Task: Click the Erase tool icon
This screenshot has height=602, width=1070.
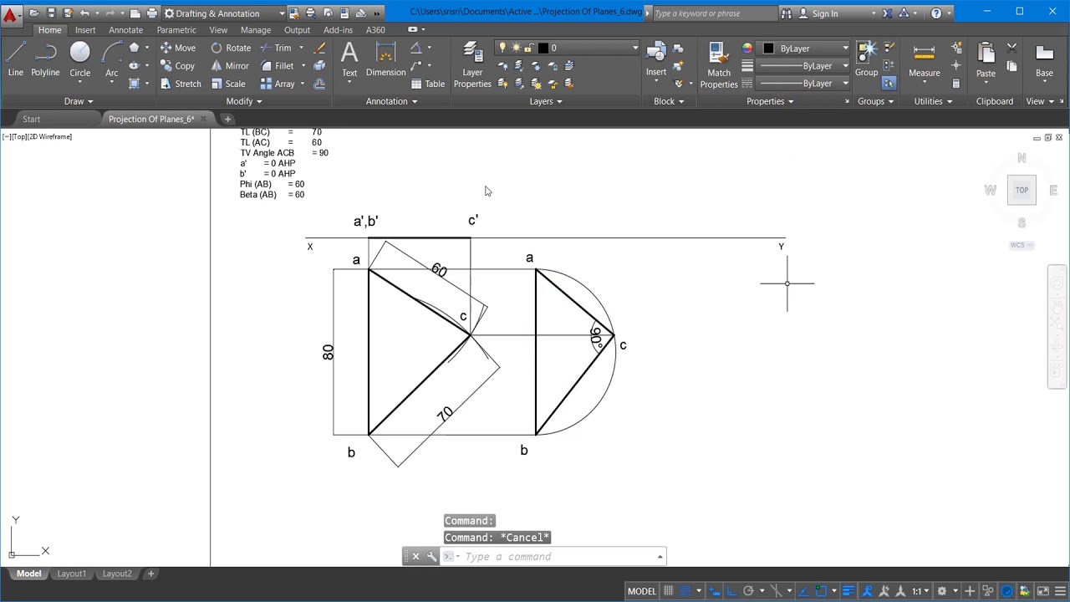Action: (319, 48)
